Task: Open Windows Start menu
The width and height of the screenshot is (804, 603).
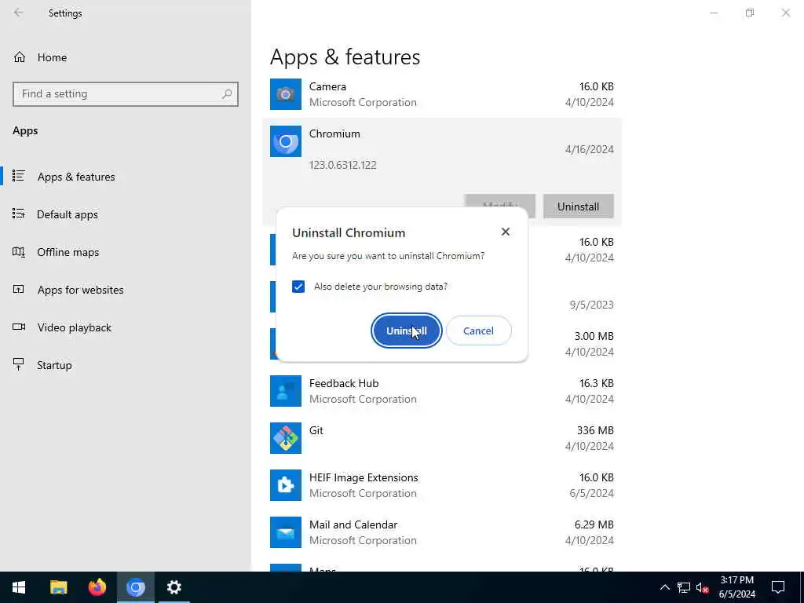Action: (x=19, y=587)
